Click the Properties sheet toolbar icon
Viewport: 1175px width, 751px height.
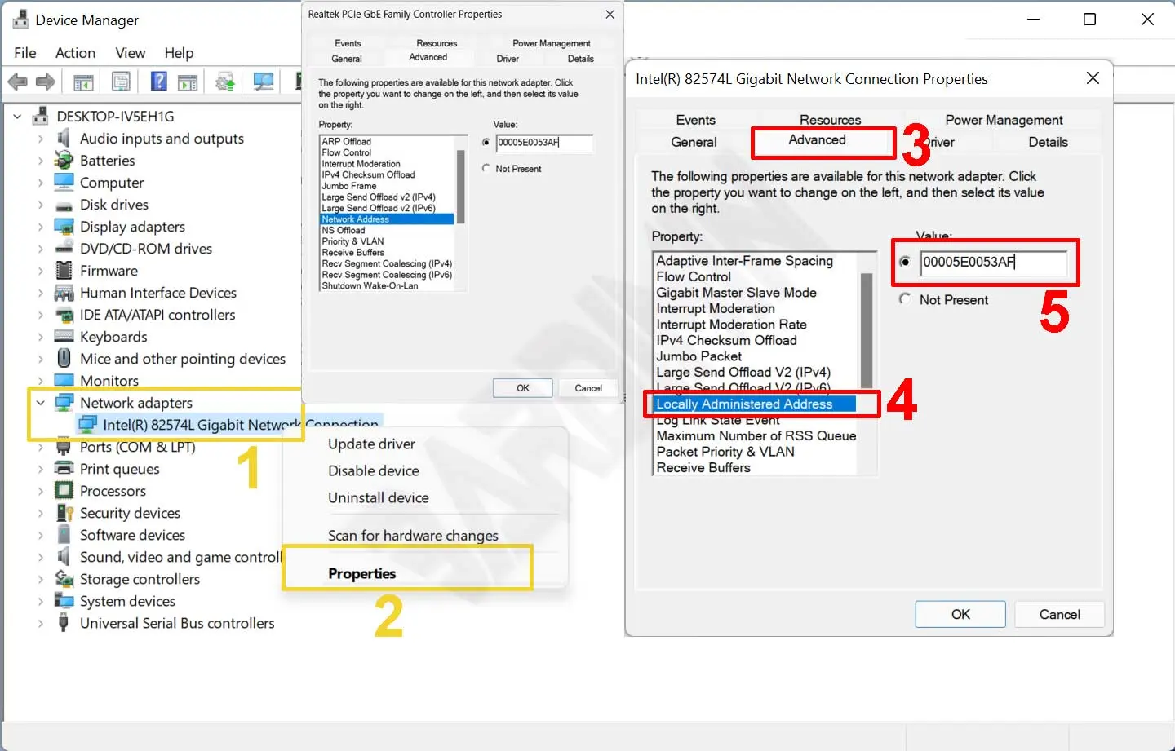tap(121, 82)
